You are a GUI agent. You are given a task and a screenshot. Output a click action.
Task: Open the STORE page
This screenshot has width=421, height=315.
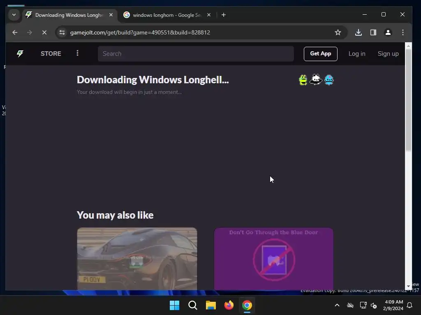(51, 54)
